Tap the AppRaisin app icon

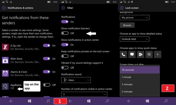click(x=5, y=86)
